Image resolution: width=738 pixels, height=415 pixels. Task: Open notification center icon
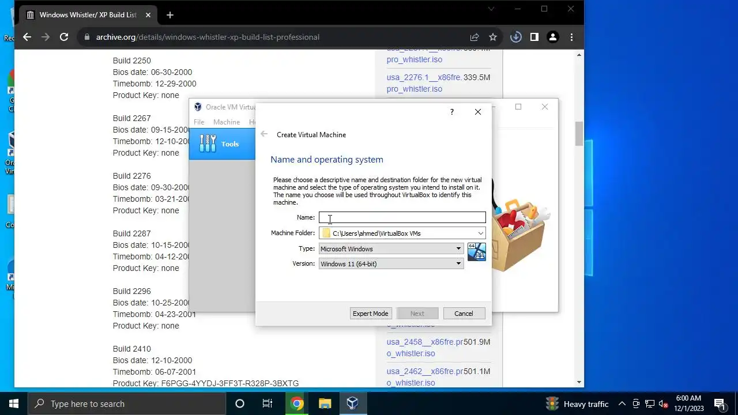click(x=720, y=403)
